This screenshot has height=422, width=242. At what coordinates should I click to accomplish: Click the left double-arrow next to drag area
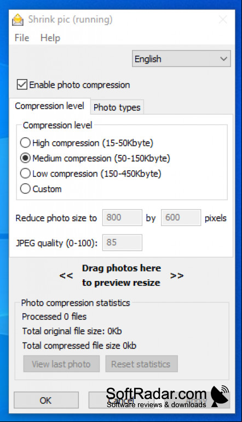(66, 275)
